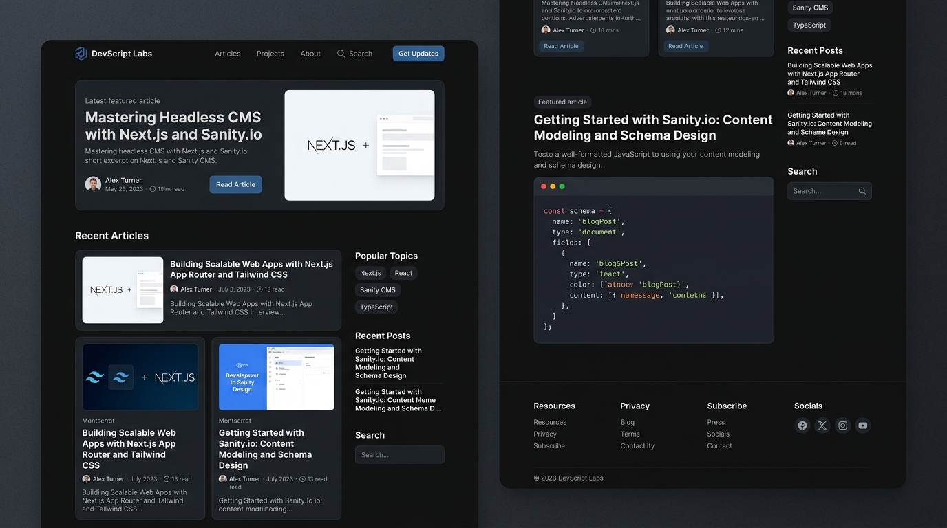947x528 pixels.
Task: Open the Articles nav item
Action: pyautogui.click(x=228, y=54)
